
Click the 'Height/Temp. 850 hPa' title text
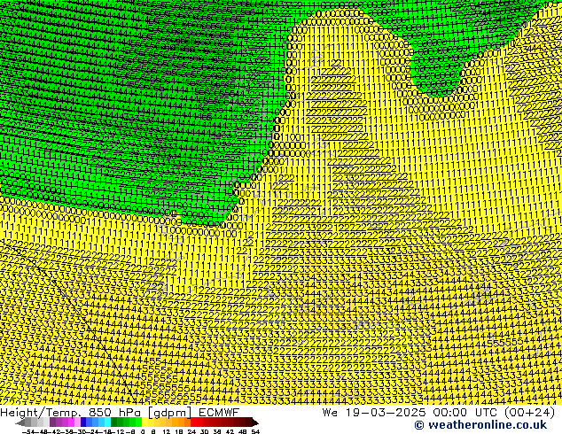click(71, 413)
